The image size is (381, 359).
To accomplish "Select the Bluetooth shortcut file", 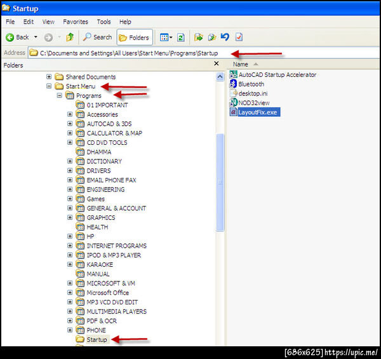I will click(247, 84).
